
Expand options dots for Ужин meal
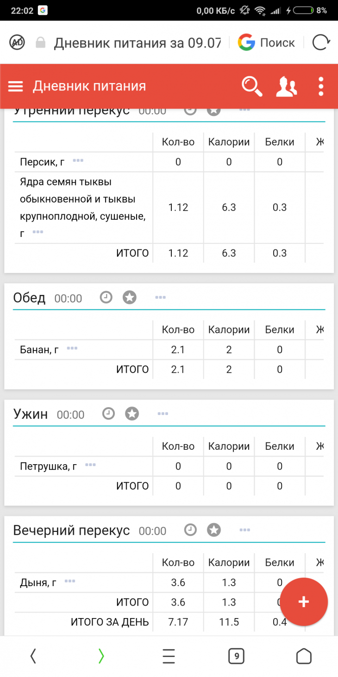tap(163, 413)
